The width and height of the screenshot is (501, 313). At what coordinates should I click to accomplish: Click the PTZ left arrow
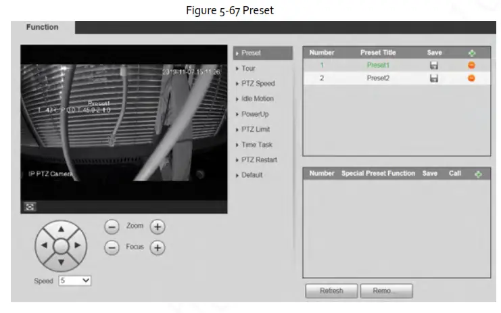point(44,245)
